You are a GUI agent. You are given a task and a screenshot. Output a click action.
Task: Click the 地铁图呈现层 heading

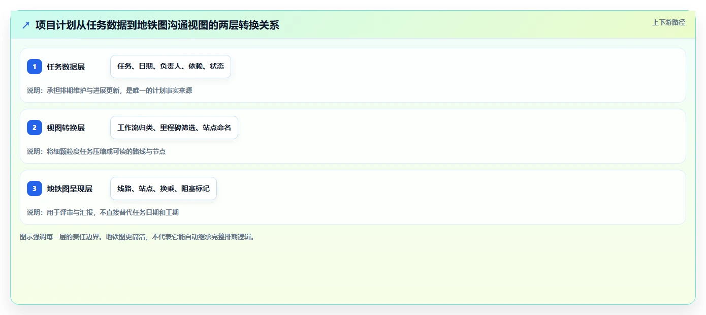70,188
